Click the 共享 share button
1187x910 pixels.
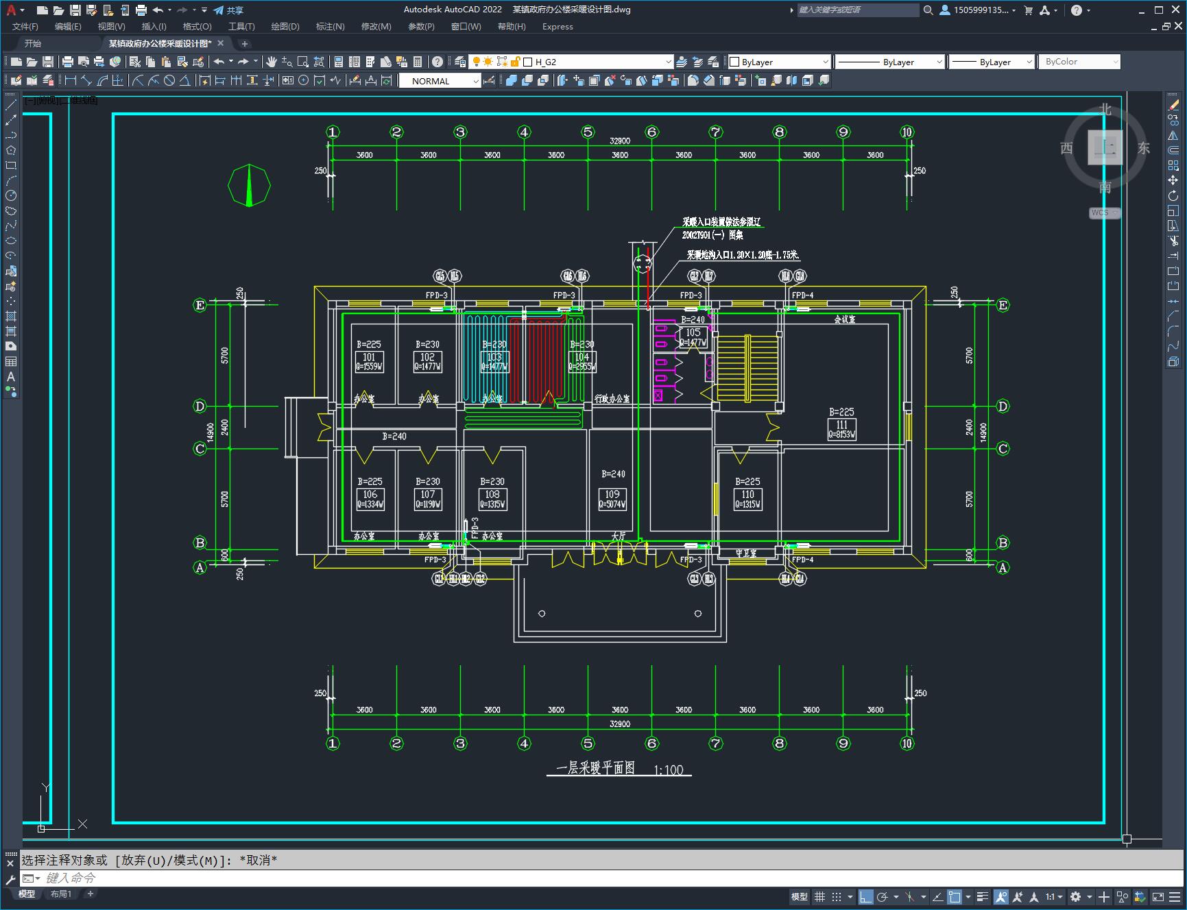pyautogui.click(x=228, y=10)
